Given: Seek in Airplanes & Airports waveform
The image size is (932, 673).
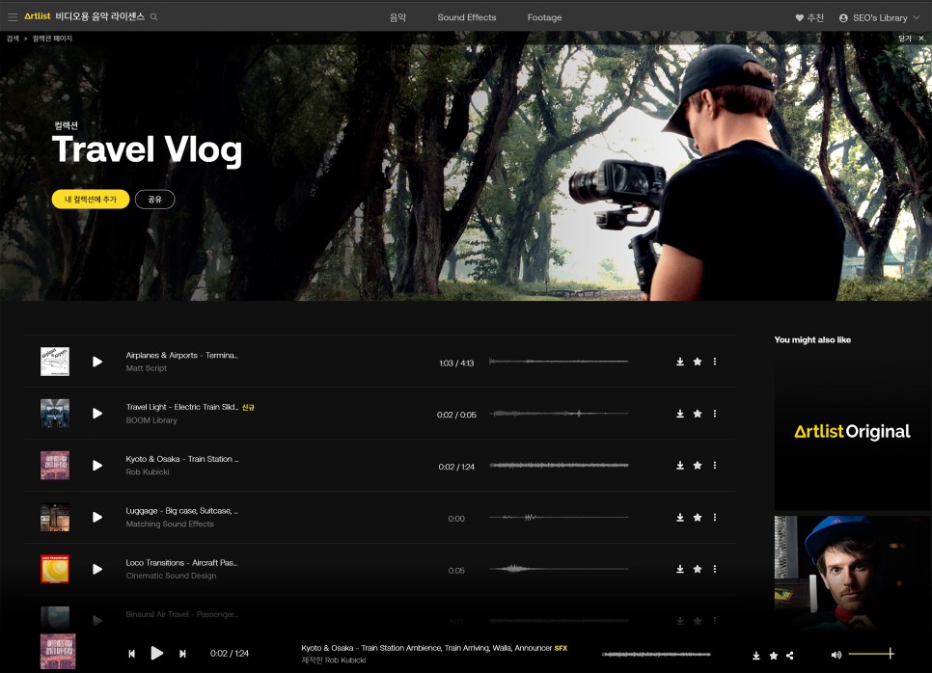Looking at the screenshot, I should coord(559,362).
